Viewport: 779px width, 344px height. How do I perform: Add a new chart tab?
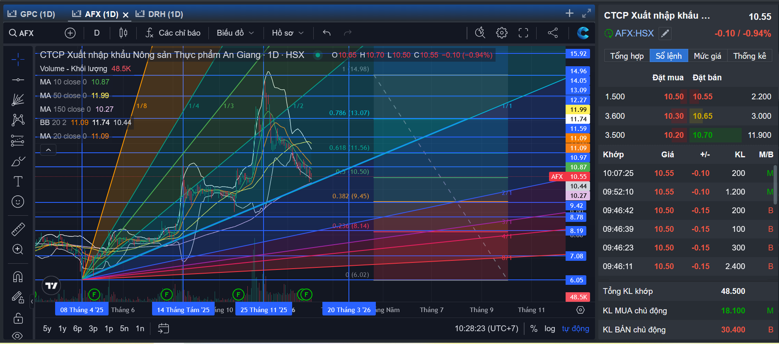[570, 13]
